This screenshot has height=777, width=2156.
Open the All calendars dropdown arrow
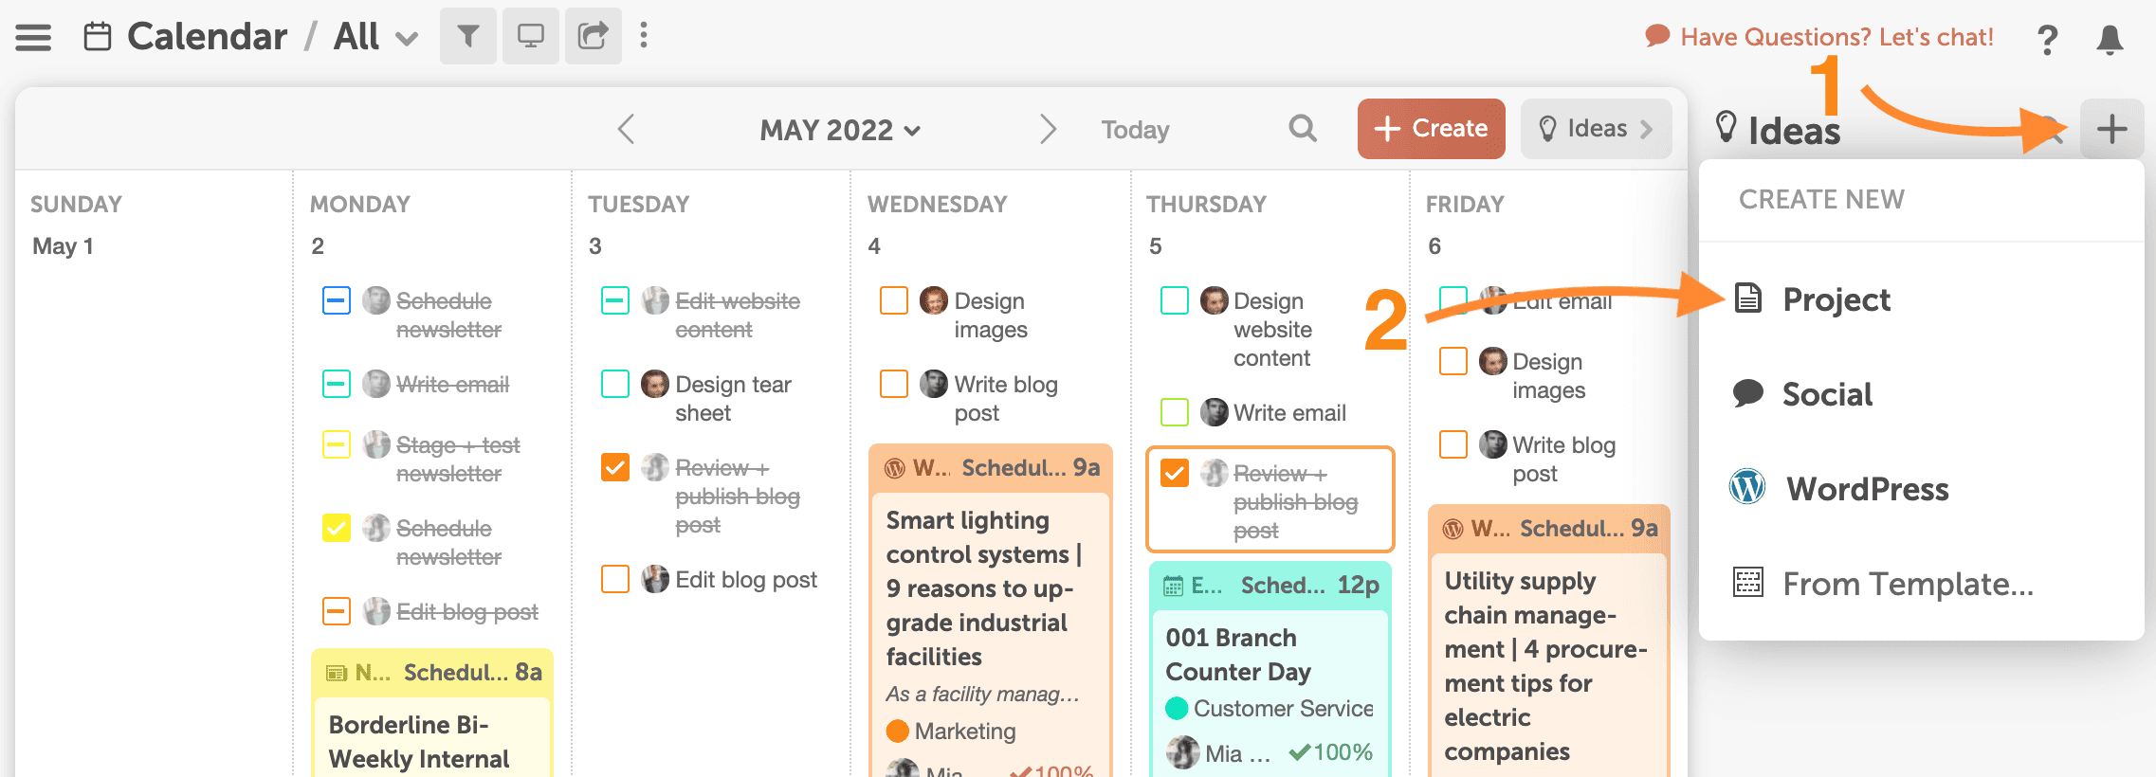(407, 39)
